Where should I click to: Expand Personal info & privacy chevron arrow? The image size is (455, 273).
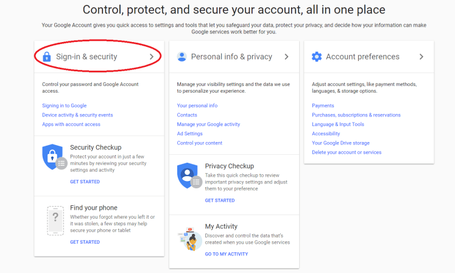click(286, 57)
